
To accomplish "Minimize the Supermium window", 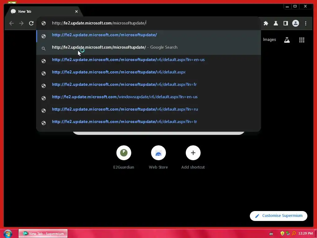I will (287, 7).
